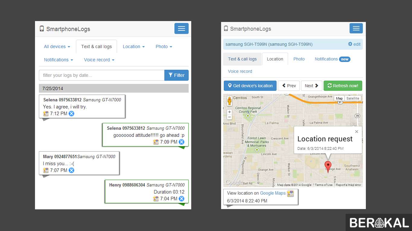Click map icon next to 7:09 PM

(x=156, y=142)
